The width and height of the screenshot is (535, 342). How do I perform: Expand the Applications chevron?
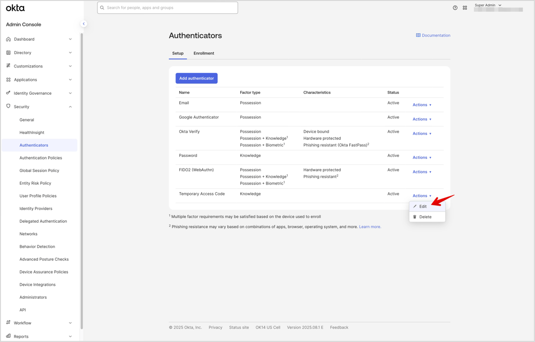[70, 80]
